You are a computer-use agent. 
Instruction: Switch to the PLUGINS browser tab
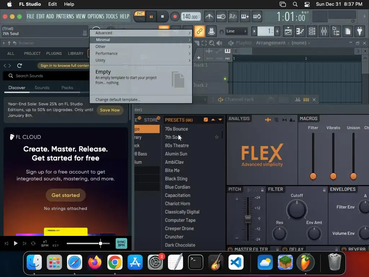coord(54,53)
